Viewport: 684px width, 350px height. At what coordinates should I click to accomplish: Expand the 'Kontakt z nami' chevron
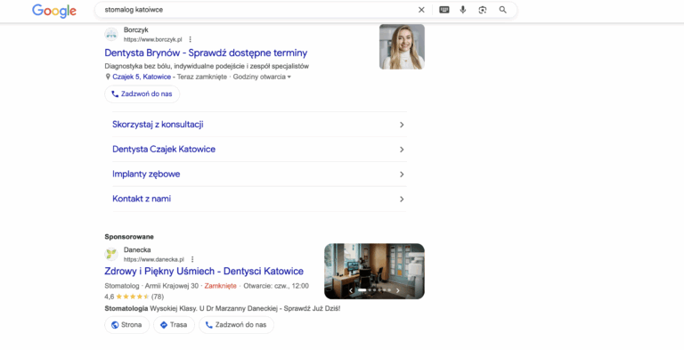tap(402, 199)
